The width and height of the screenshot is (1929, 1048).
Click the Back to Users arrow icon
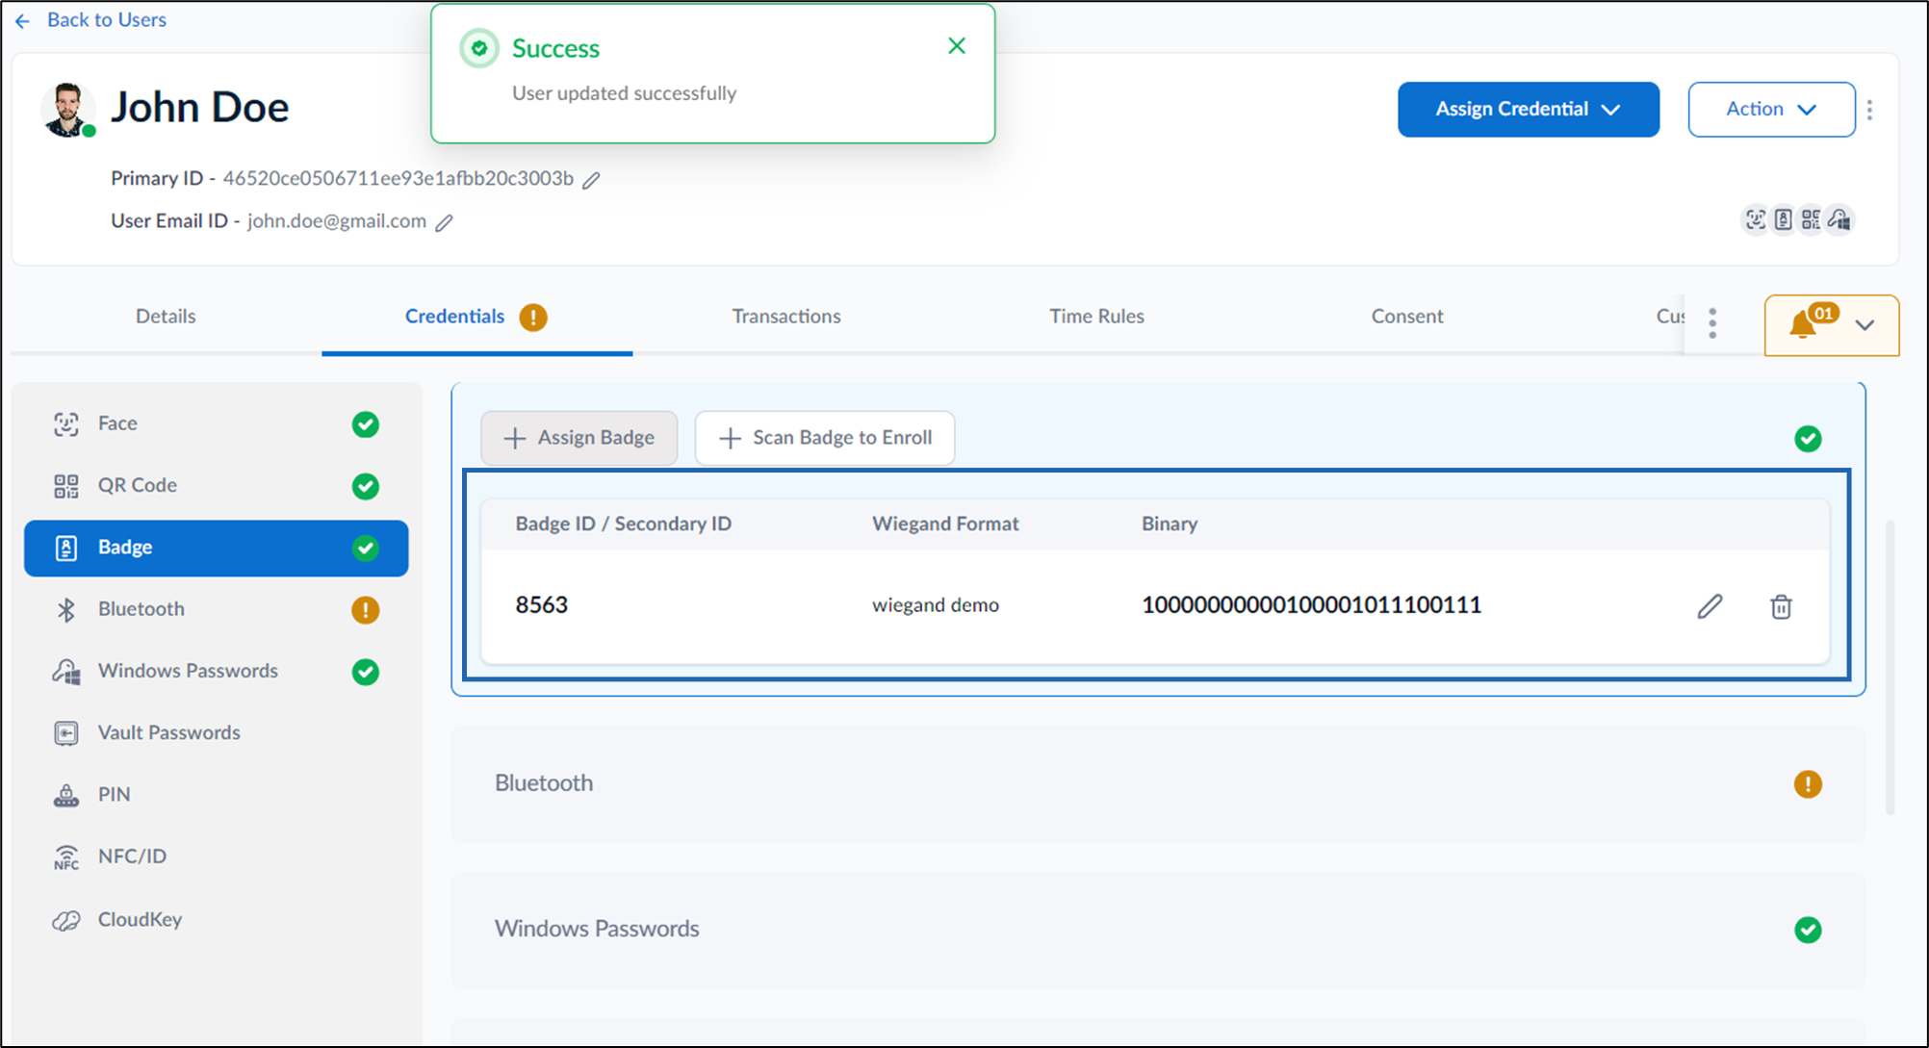pos(23,20)
